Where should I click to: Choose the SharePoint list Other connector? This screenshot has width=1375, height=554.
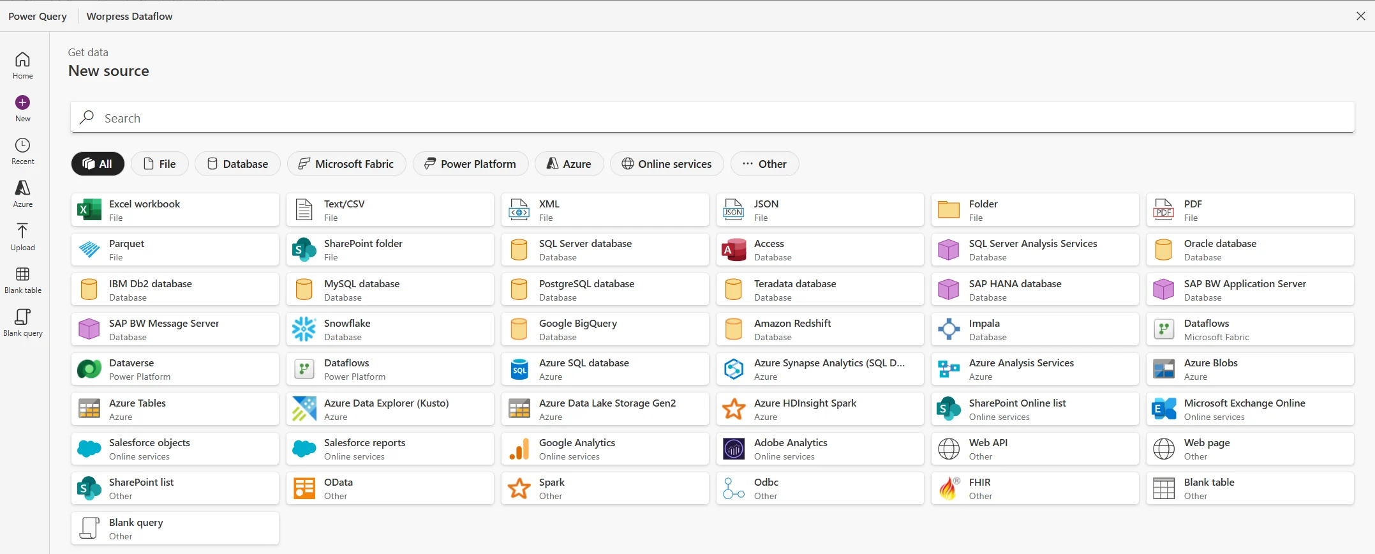click(175, 488)
